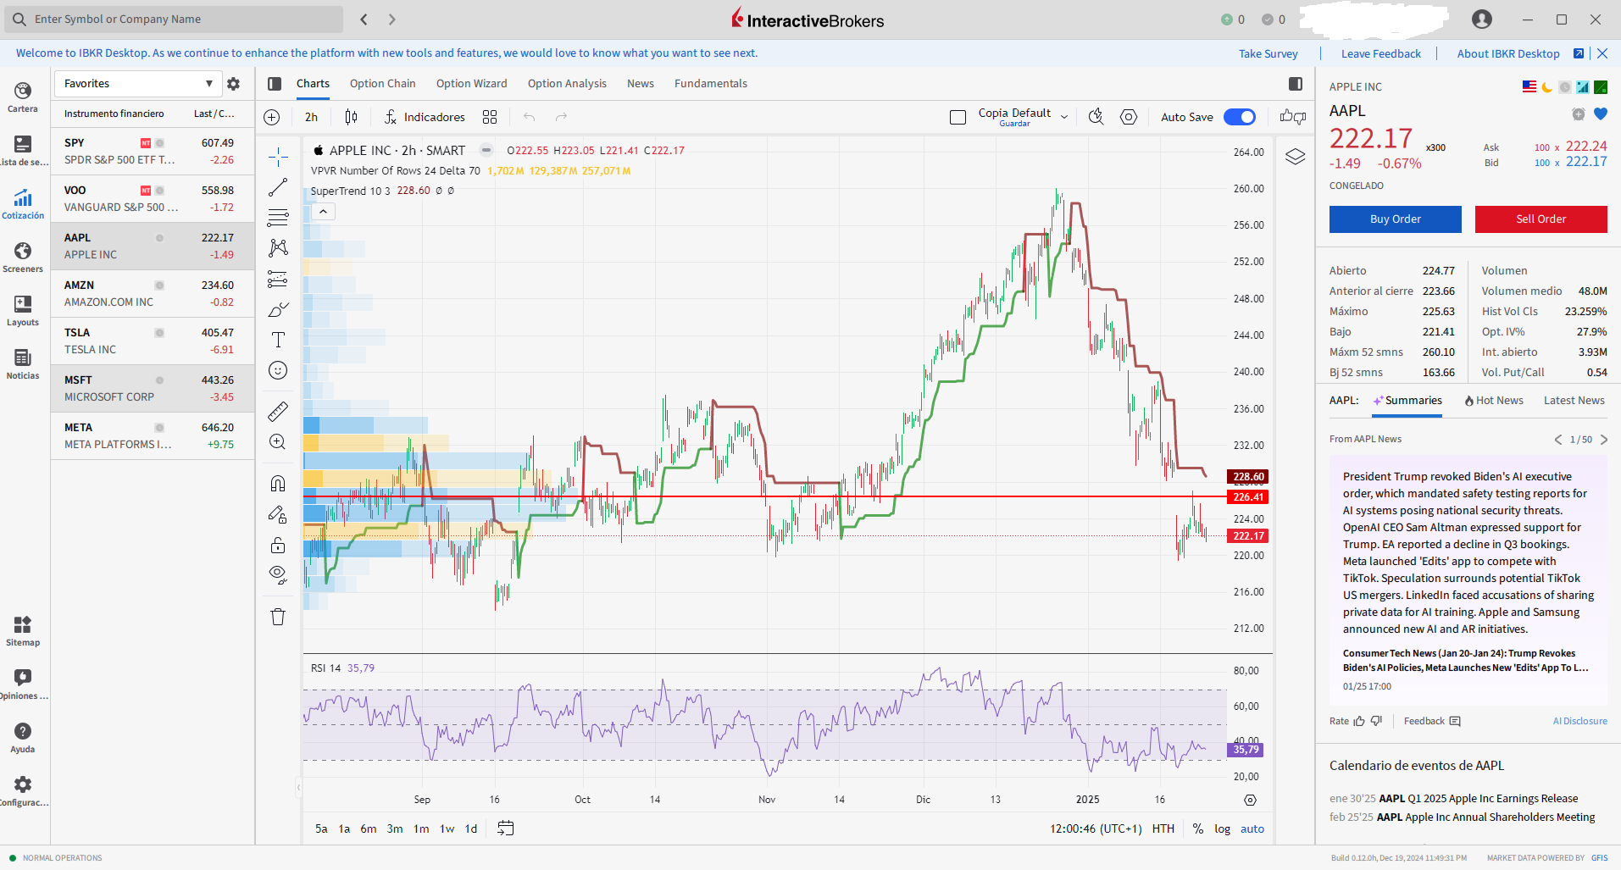The height and width of the screenshot is (870, 1621).
Task: Open the Hot News tab
Action: 1493,401
